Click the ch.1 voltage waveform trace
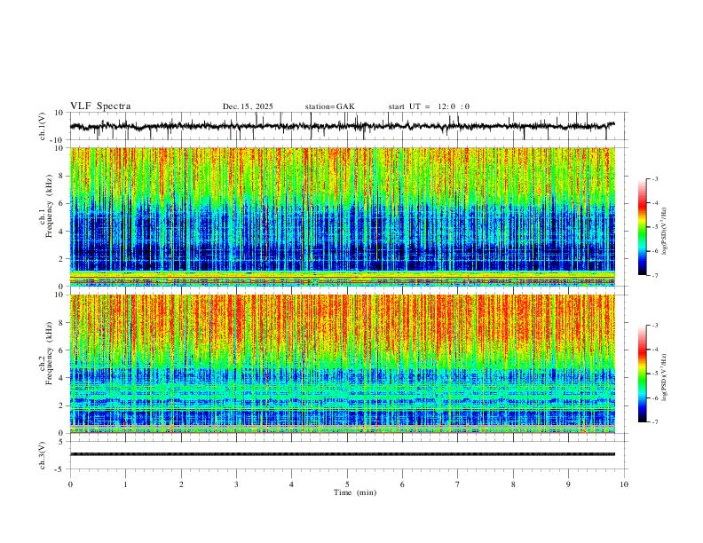Screen dimensions: 703x543 coord(343,126)
